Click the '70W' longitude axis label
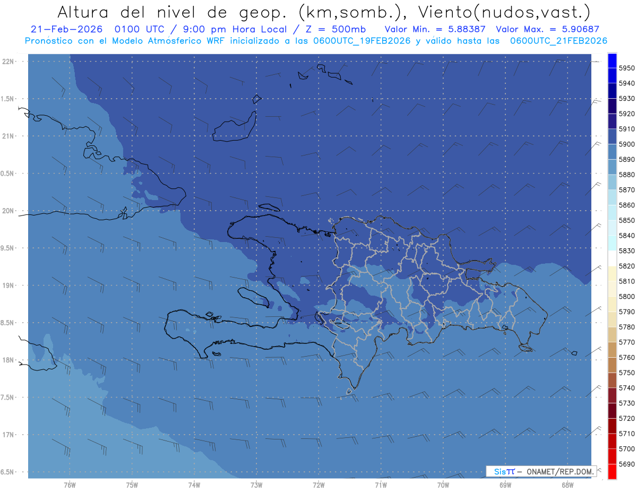Screen dimensions: 637x492 coord(443,485)
